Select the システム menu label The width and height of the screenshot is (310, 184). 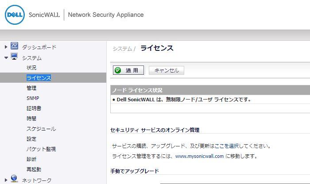click(x=32, y=58)
